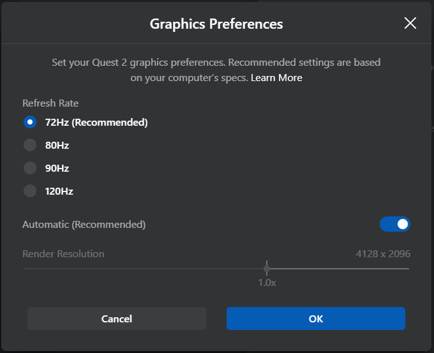Image resolution: width=434 pixels, height=353 pixels.
Task: Select the 72Hz radio button circle
Action: point(30,122)
